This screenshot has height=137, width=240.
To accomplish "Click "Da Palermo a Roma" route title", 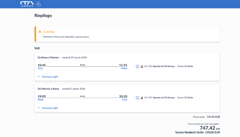I will click(48, 89).
